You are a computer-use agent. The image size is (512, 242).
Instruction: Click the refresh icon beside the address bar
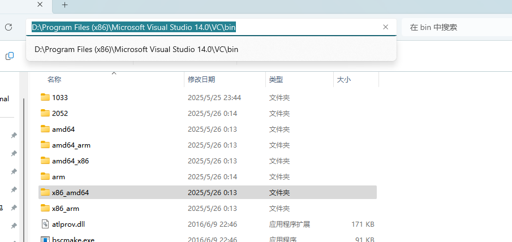click(x=8, y=27)
